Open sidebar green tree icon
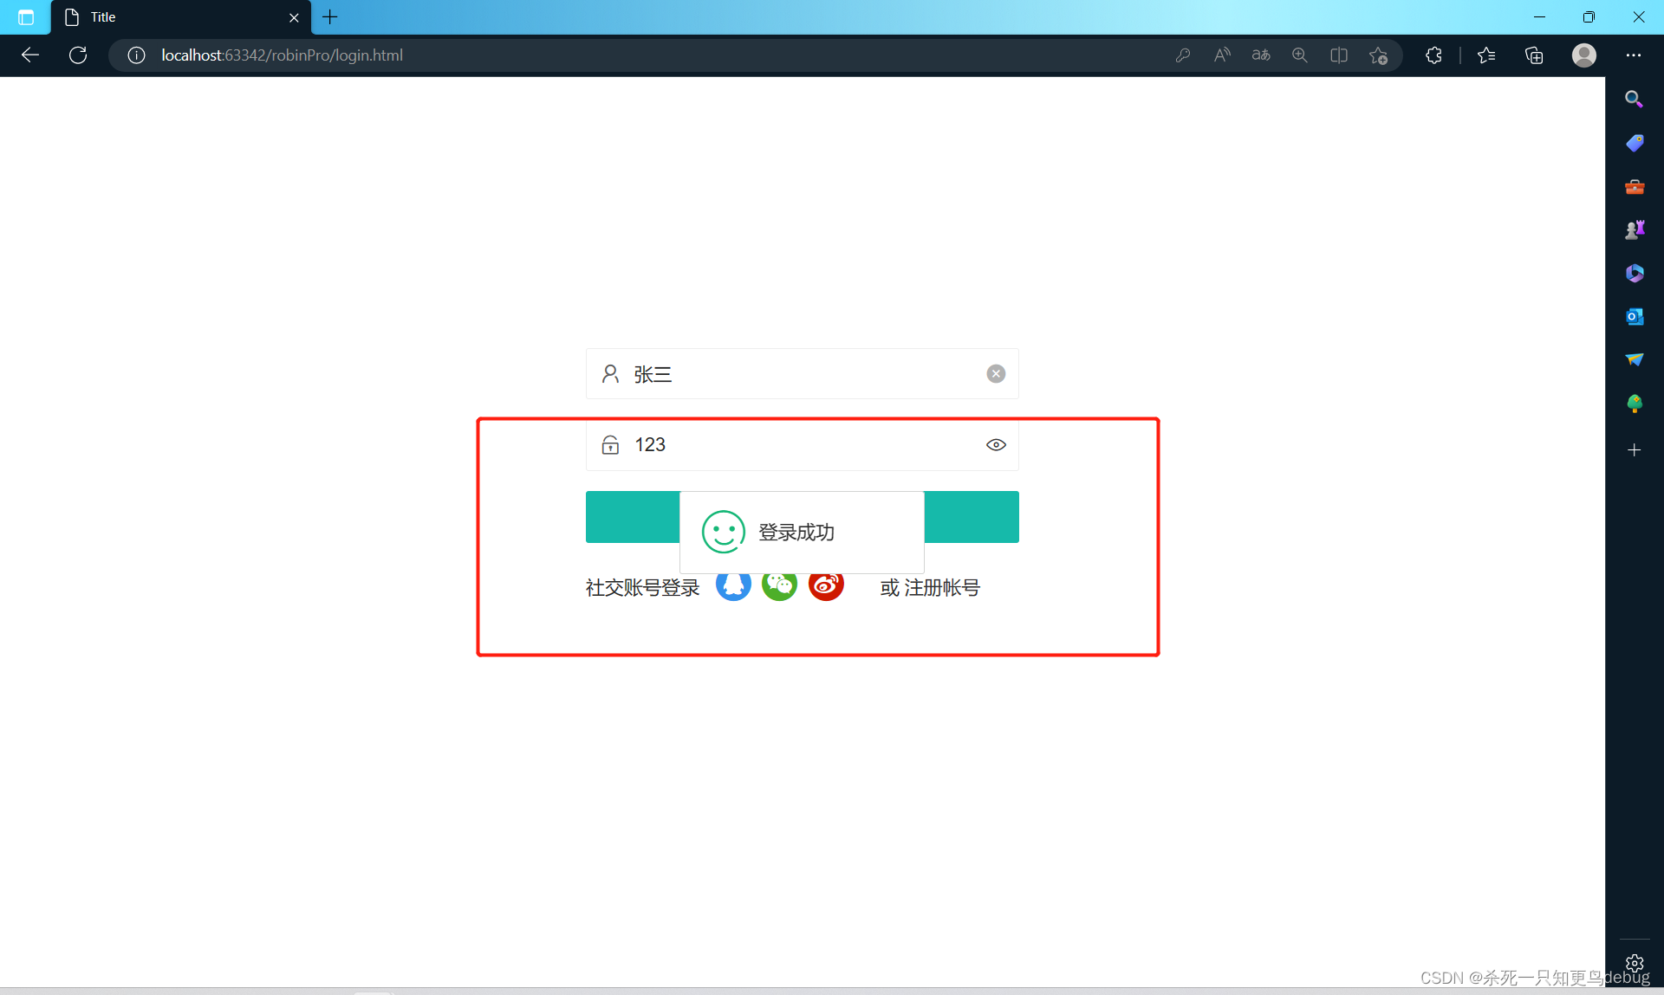 tap(1635, 404)
